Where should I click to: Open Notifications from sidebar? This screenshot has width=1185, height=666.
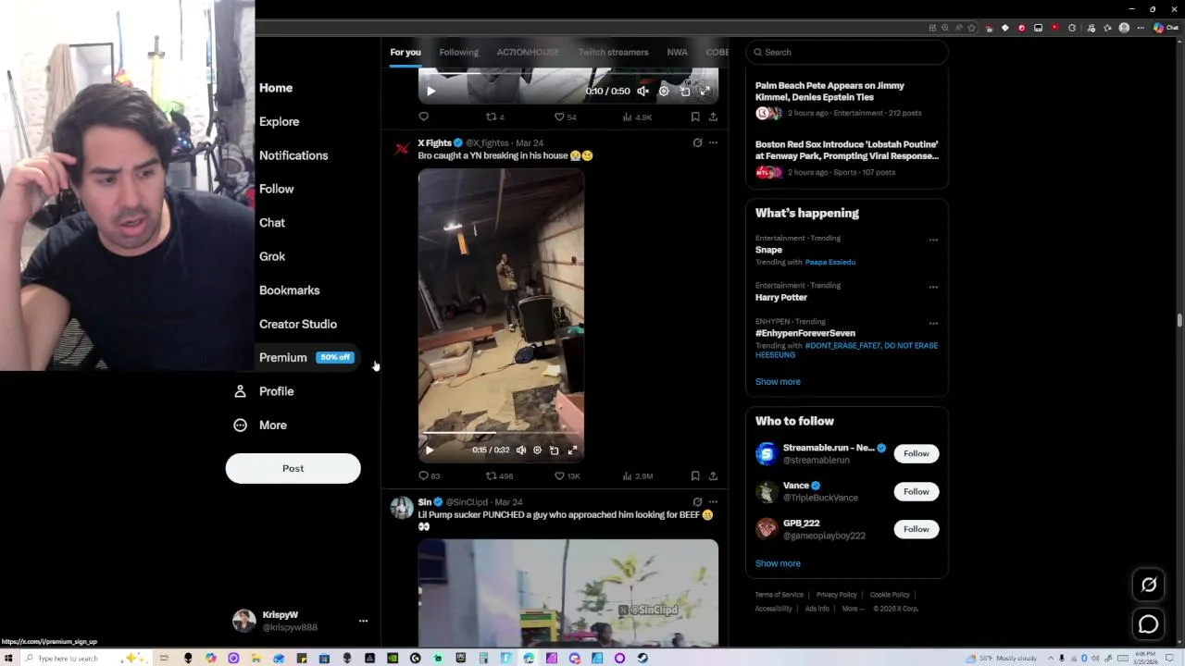(293, 155)
